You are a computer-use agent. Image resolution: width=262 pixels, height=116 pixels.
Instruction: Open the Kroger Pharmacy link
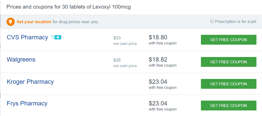30,82
